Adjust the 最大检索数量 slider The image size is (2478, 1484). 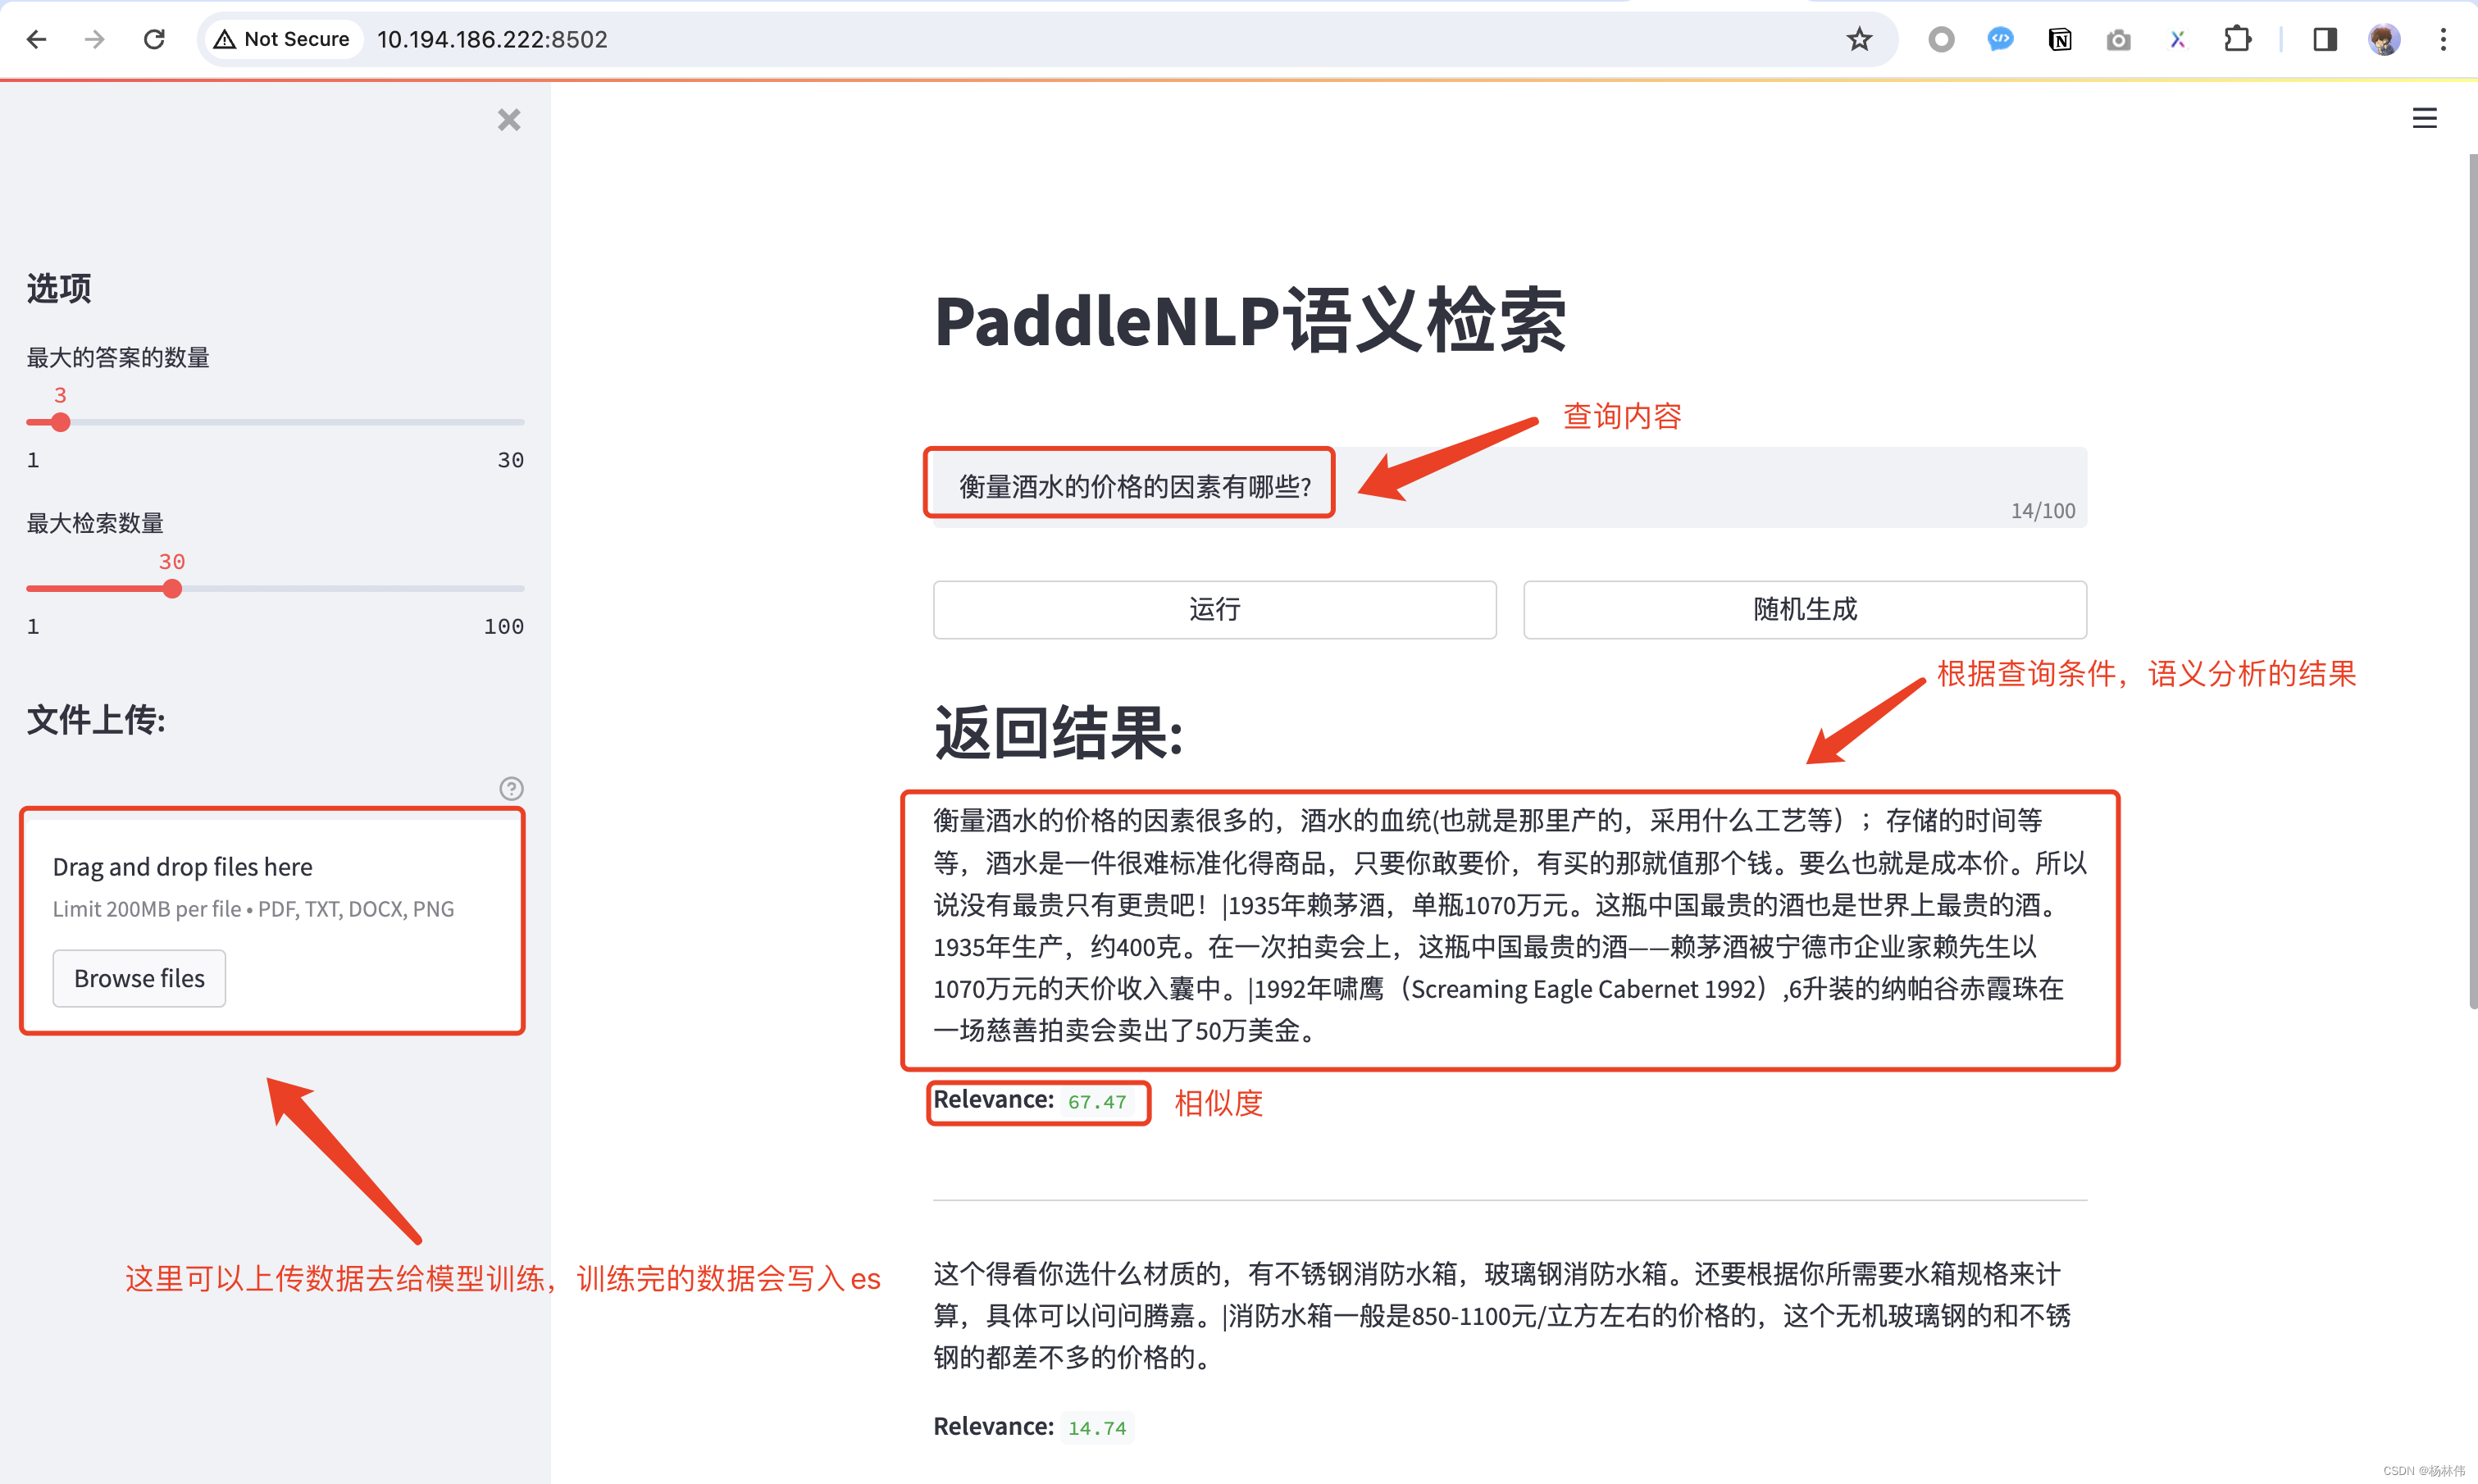[x=172, y=588]
